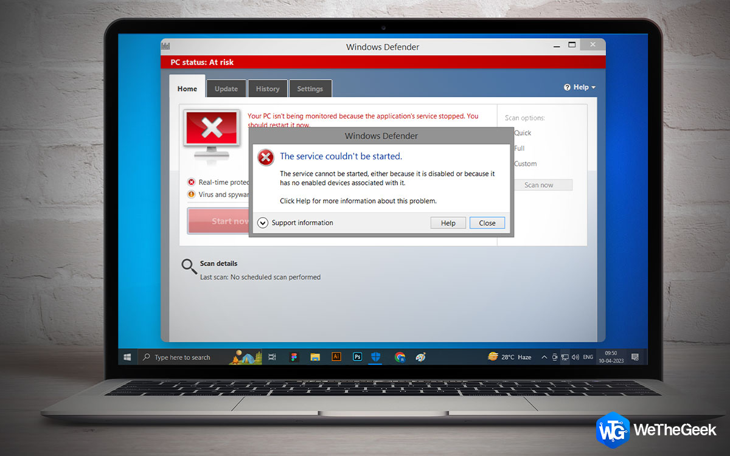Viewport: 730px width, 456px height.
Task: Click the Meet Now camera tray icon
Action: click(x=554, y=357)
